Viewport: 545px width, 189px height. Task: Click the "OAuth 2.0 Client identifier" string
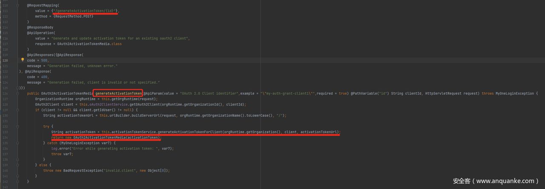pyautogui.click(x=209, y=93)
